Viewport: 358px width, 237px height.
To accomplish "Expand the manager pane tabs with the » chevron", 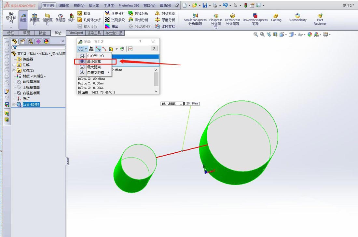I will tap(63, 41).
